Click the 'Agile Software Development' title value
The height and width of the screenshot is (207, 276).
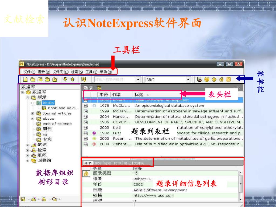click(160, 190)
